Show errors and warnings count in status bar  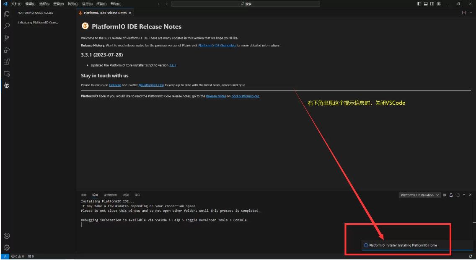pyautogui.click(x=18, y=256)
